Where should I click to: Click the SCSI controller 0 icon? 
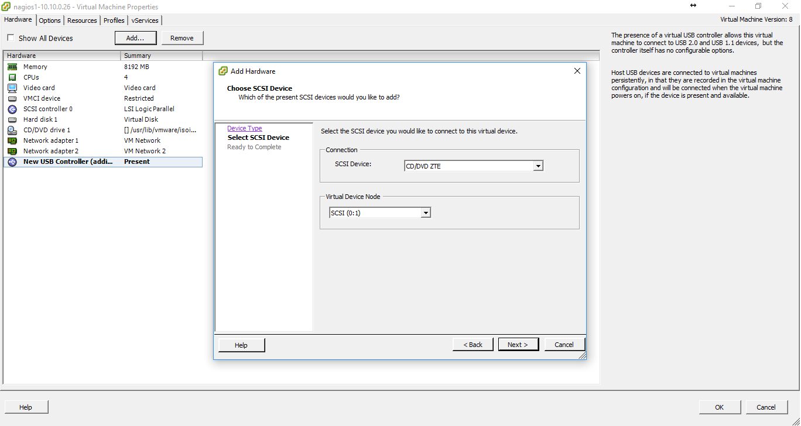(12, 108)
